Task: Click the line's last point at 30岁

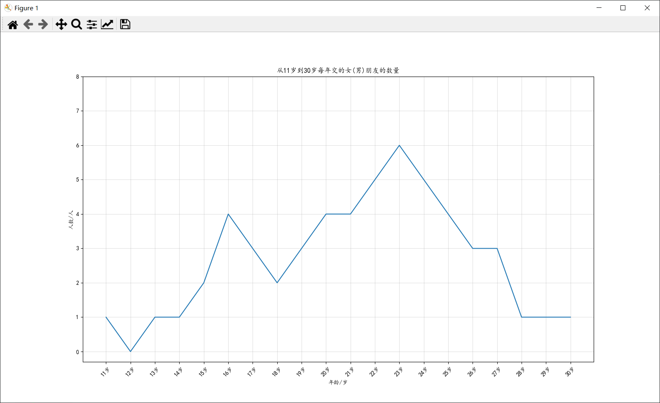Action: (571, 317)
